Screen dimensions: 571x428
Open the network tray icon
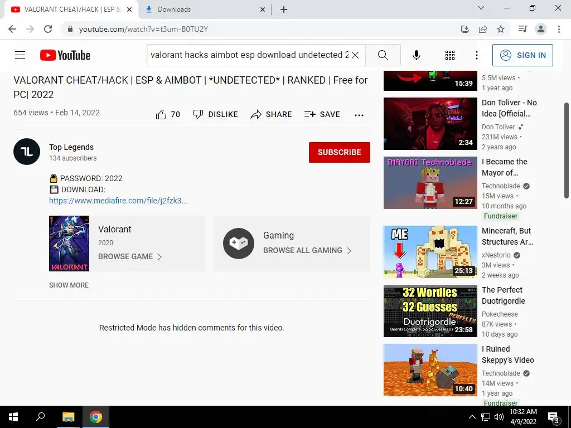click(x=486, y=417)
